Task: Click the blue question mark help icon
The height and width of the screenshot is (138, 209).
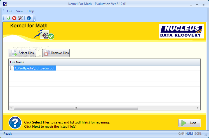Action: [x=15, y=123]
